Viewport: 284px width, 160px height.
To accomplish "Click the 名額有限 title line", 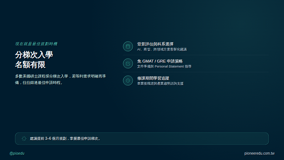I will pyautogui.click(x=30, y=65).
